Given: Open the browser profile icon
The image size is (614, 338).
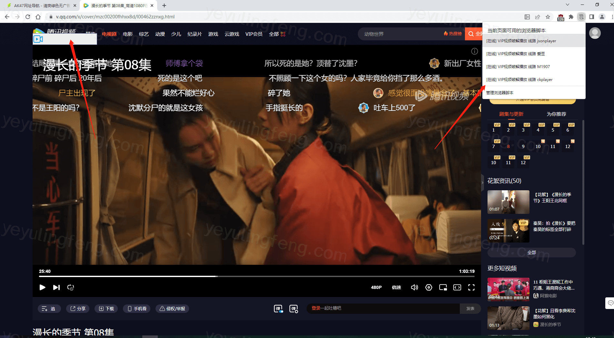Looking at the screenshot, I should coord(602,17).
